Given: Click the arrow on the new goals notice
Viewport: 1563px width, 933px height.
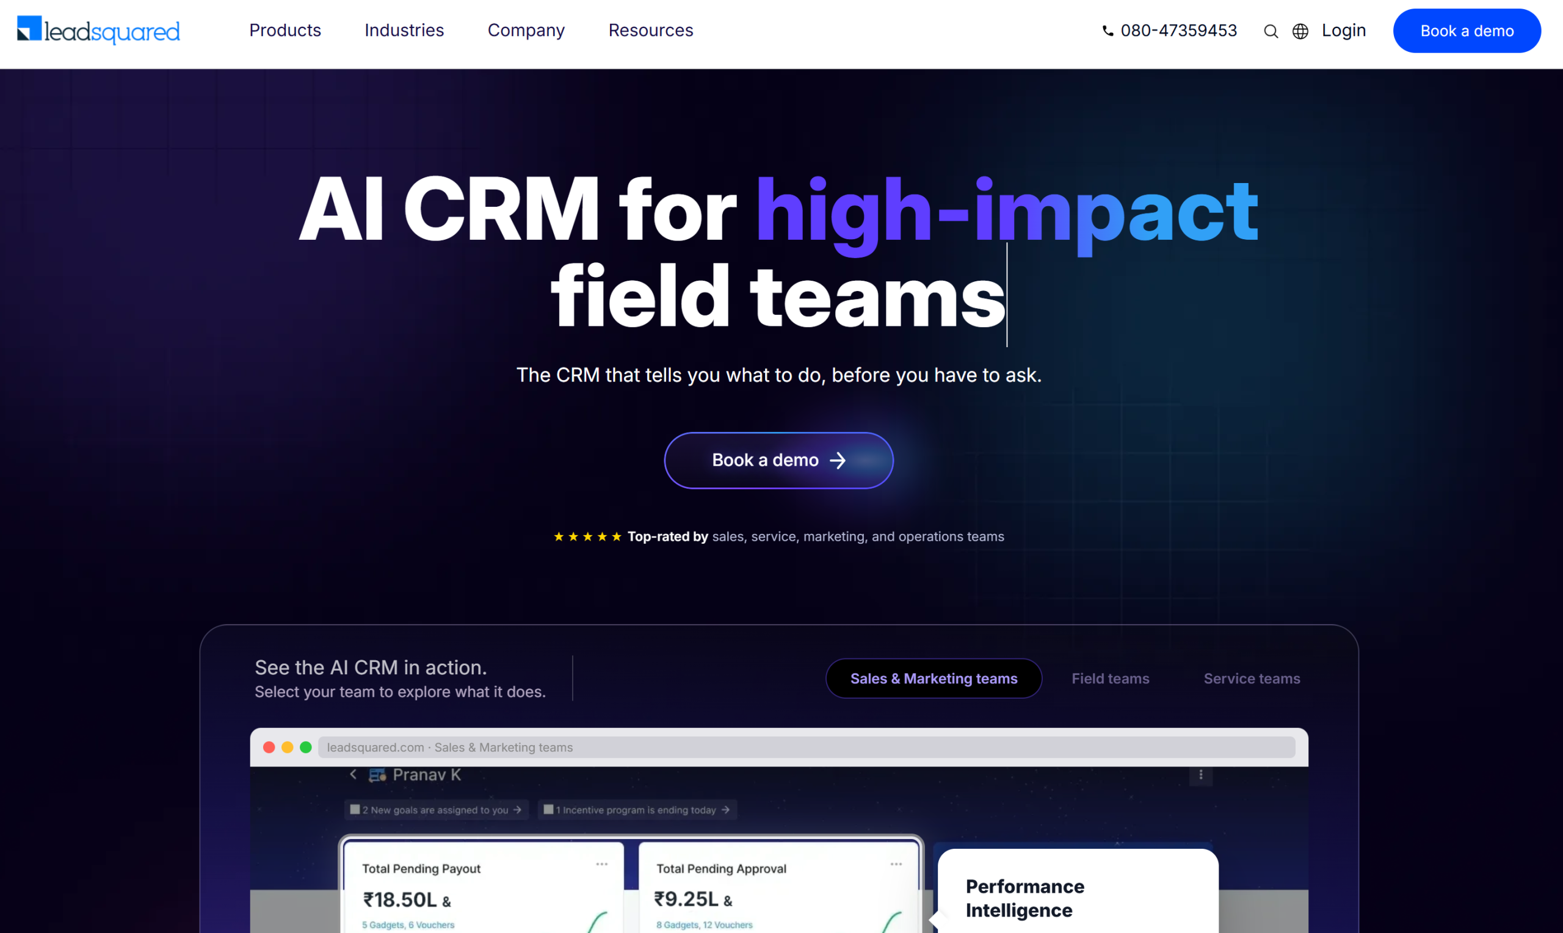Looking at the screenshot, I should 517,809.
